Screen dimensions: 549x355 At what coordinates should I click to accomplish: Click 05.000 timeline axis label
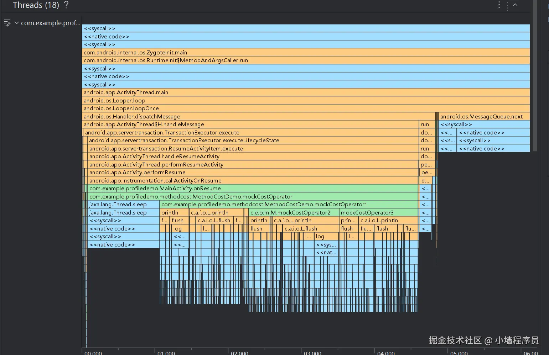coord(459,353)
